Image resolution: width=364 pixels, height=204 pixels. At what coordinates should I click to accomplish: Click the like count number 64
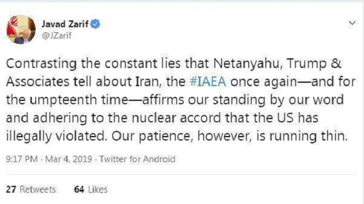click(79, 189)
